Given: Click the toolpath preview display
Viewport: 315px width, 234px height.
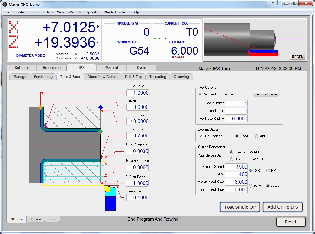Looking at the screenshot, I should [x=255, y=40].
